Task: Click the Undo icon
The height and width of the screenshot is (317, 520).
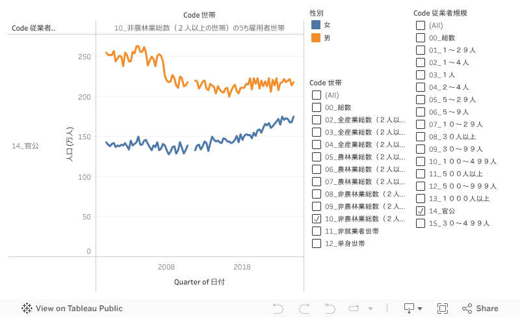Action: 278,309
